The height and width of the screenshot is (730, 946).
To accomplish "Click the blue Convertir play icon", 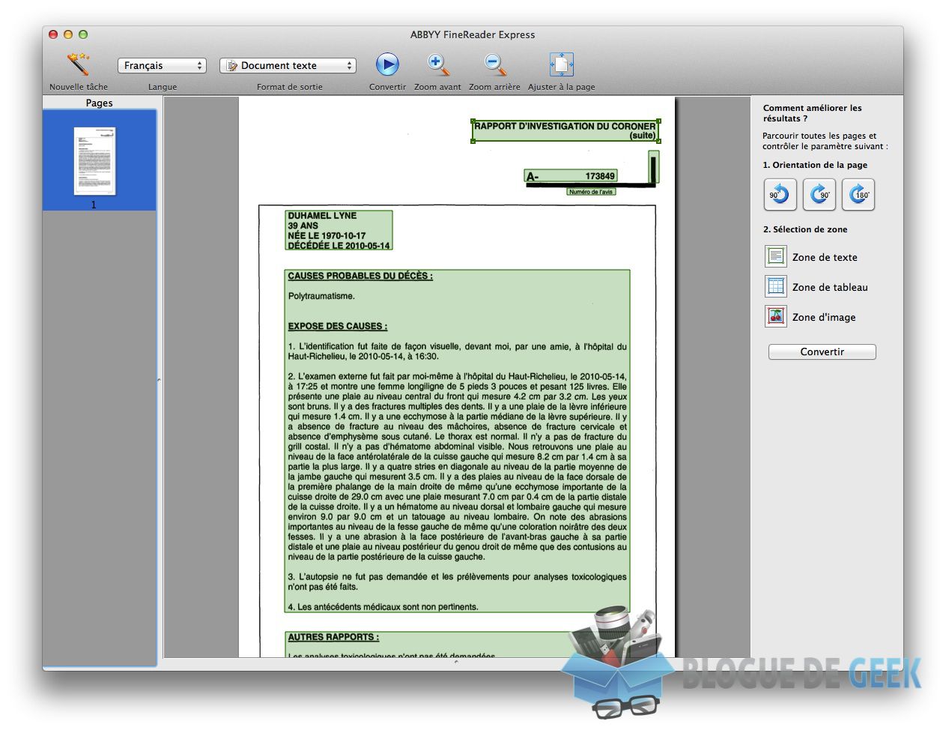I will pyautogui.click(x=387, y=64).
